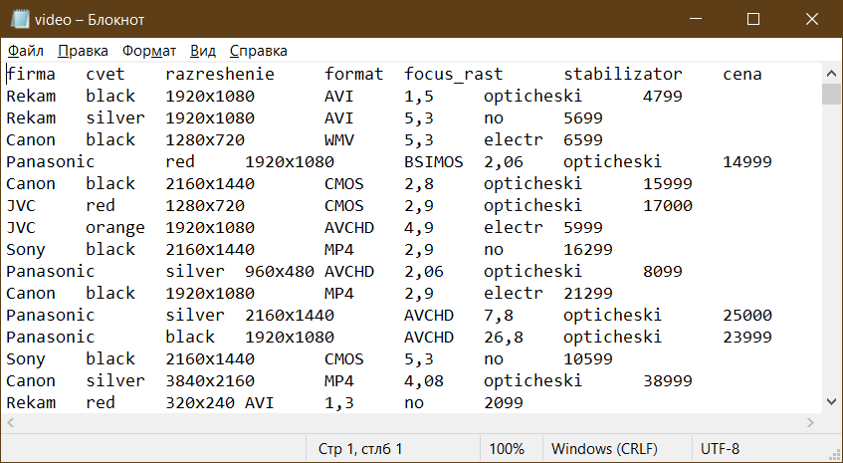
Task: Click the horizontal scrollbar thumb
Action: [299, 422]
